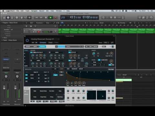Click the Forward transport button
The width and height of the screenshot is (155, 116).
point(41,17)
